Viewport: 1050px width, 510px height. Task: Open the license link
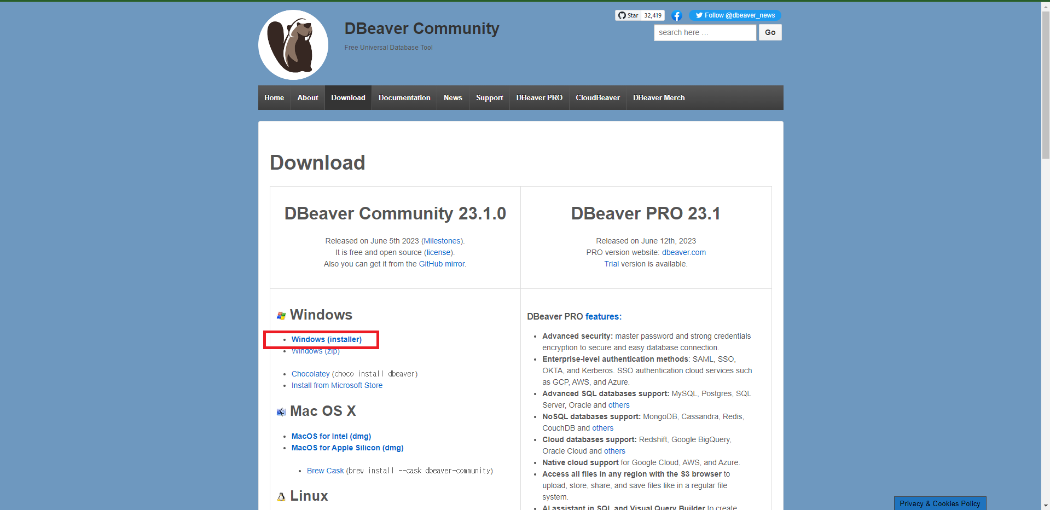click(x=439, y=252)
